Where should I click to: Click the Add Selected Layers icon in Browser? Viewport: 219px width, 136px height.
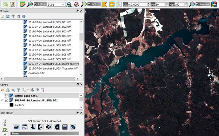click(x=2, y=17)
